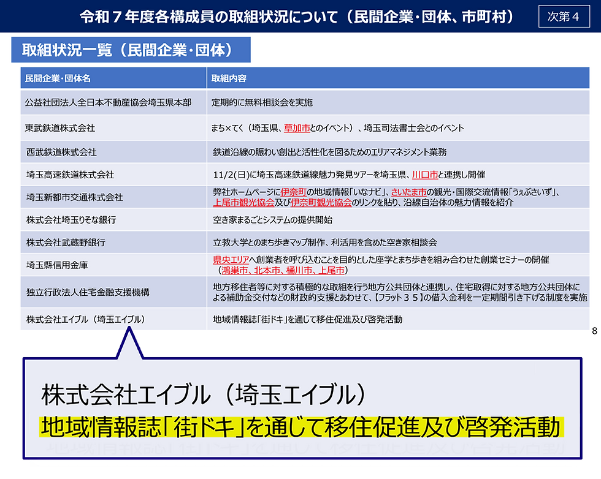This screenshot has height=479, width=601.
Task: Open the 鴻巣市、北本市、桶川市、上尾市 link
Action: click(x=283, y=270)
